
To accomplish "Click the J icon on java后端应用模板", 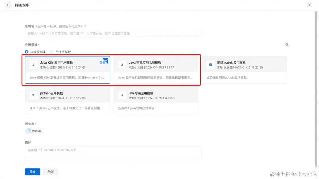I will pyautogui.click(x=122, y=95).
